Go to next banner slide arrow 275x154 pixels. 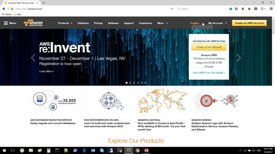[x=239, y=58]
